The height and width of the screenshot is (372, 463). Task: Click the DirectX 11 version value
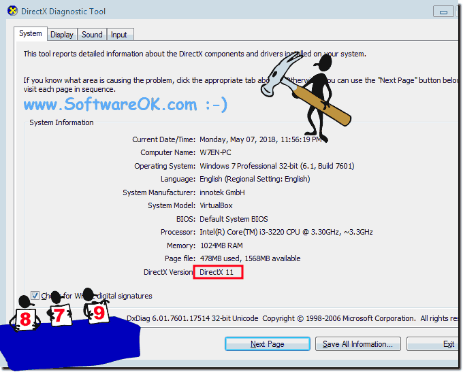click(217, 272)
